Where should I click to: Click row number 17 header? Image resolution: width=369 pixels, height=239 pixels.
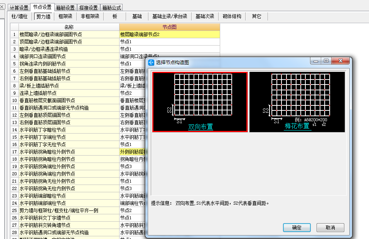(14, 152)
